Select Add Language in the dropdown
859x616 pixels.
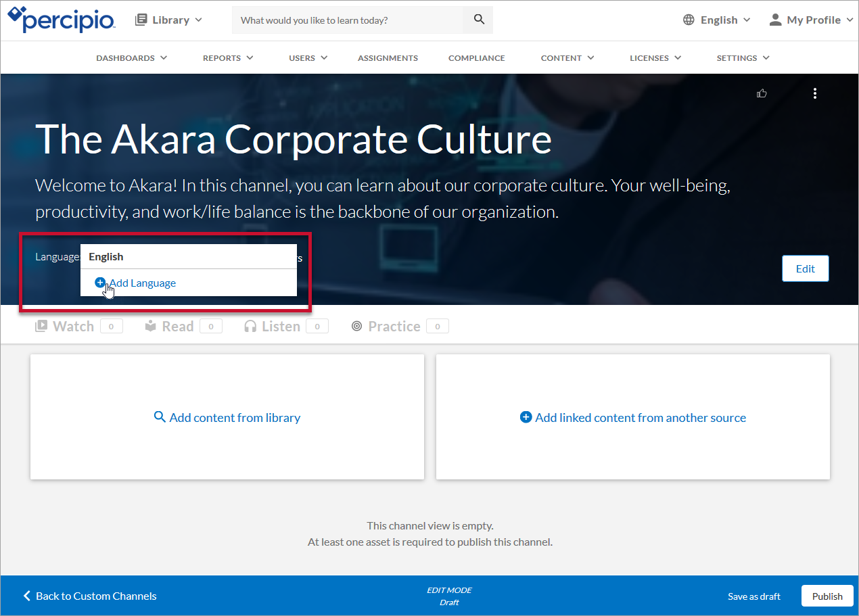(142, 283)
